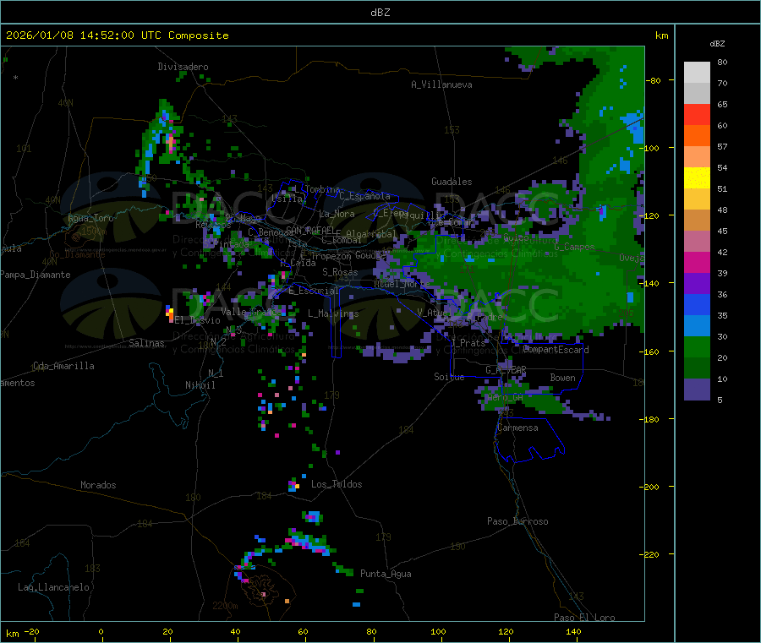
Task: Select the 'Paso_El_Loro' place label
Action: (584, 618)
